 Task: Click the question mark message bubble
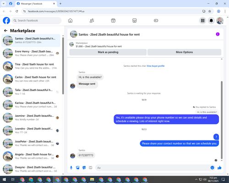pyautogui.click(x=216, y=137)
